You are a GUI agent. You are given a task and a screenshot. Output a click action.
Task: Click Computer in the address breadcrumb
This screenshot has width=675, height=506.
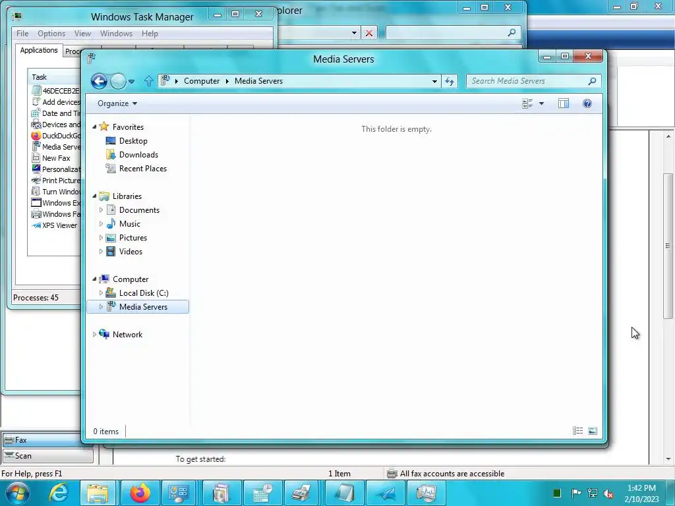point(202,81)
